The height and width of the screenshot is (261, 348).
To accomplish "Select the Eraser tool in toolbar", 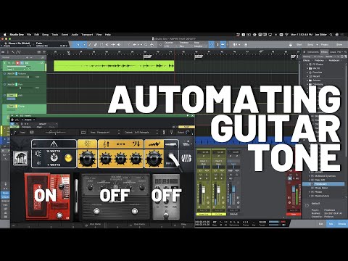I will pyautogui.click(x=96, y=44).
